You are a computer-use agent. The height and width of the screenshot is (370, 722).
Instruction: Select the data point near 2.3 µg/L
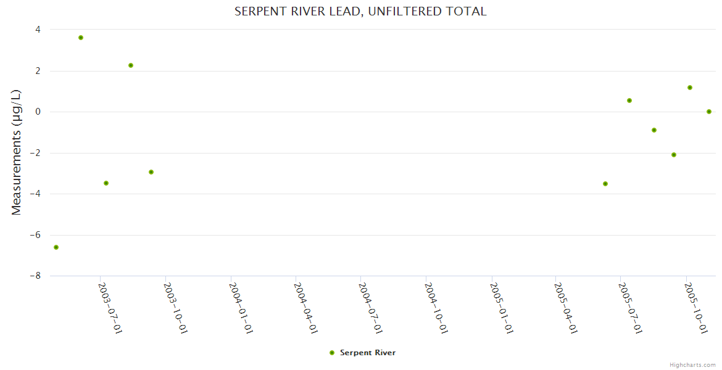(131, 65)
